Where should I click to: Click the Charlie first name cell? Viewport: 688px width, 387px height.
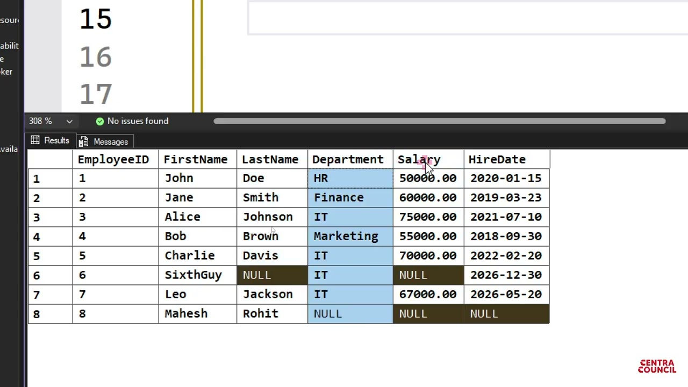(x=198, y=256)
